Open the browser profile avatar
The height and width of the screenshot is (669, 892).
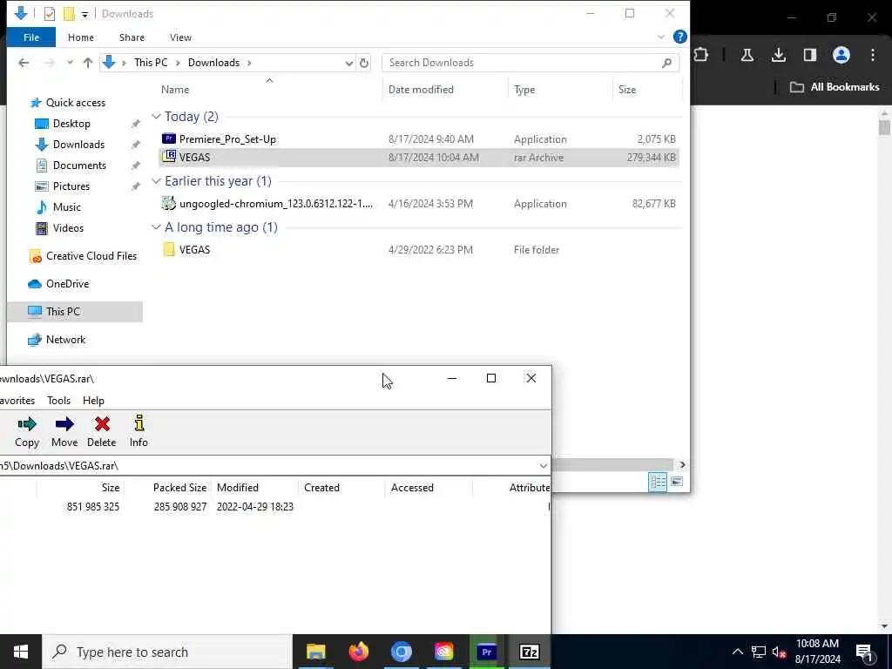[x=841, y=55]
